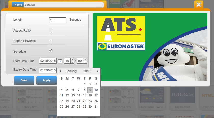214x118 pixels.
Task: Select day 25 in the calendar
Action: (62, 107)
